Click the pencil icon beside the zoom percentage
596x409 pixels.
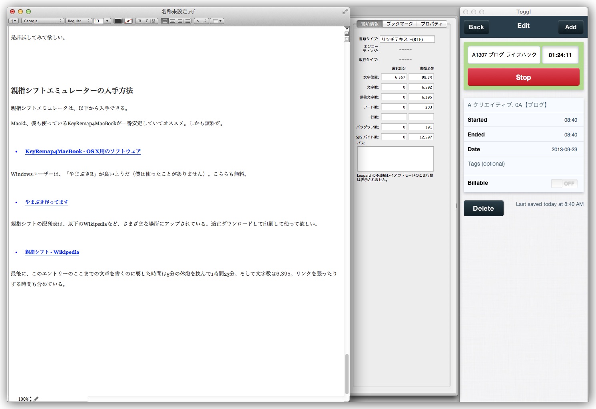pyautogui.click(x=36, y=399)
